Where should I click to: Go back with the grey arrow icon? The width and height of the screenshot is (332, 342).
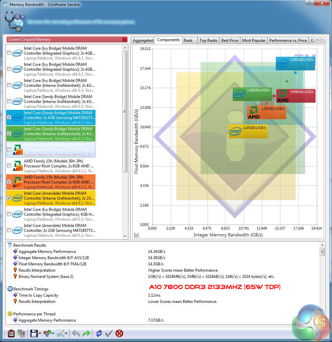click(x=76, y=333)
